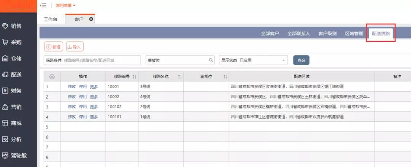The width and height of the screenshot is (411, 167).
Task: Click the table settings gear icon
Action: click(x=52, y=76)
